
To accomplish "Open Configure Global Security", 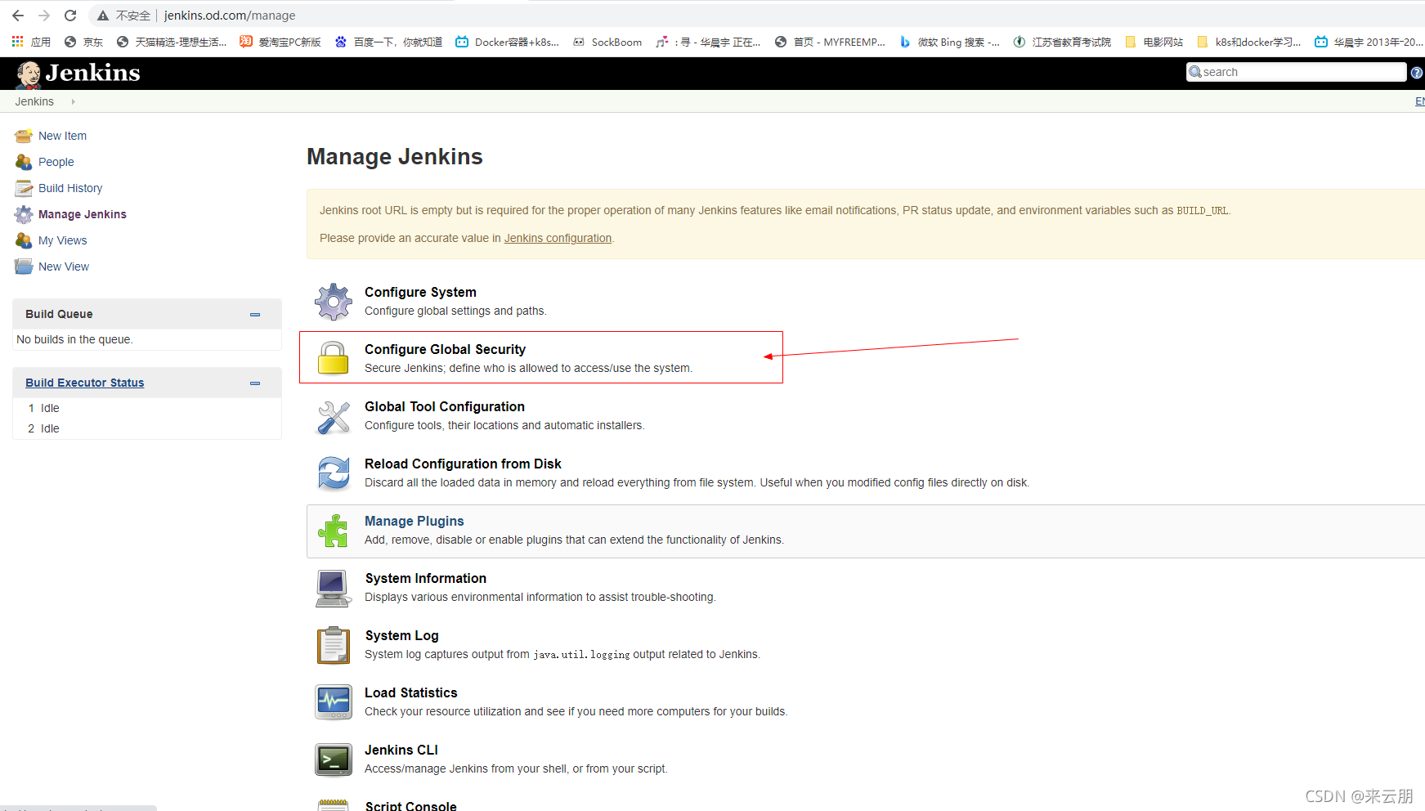I will (x=445, y=349).
